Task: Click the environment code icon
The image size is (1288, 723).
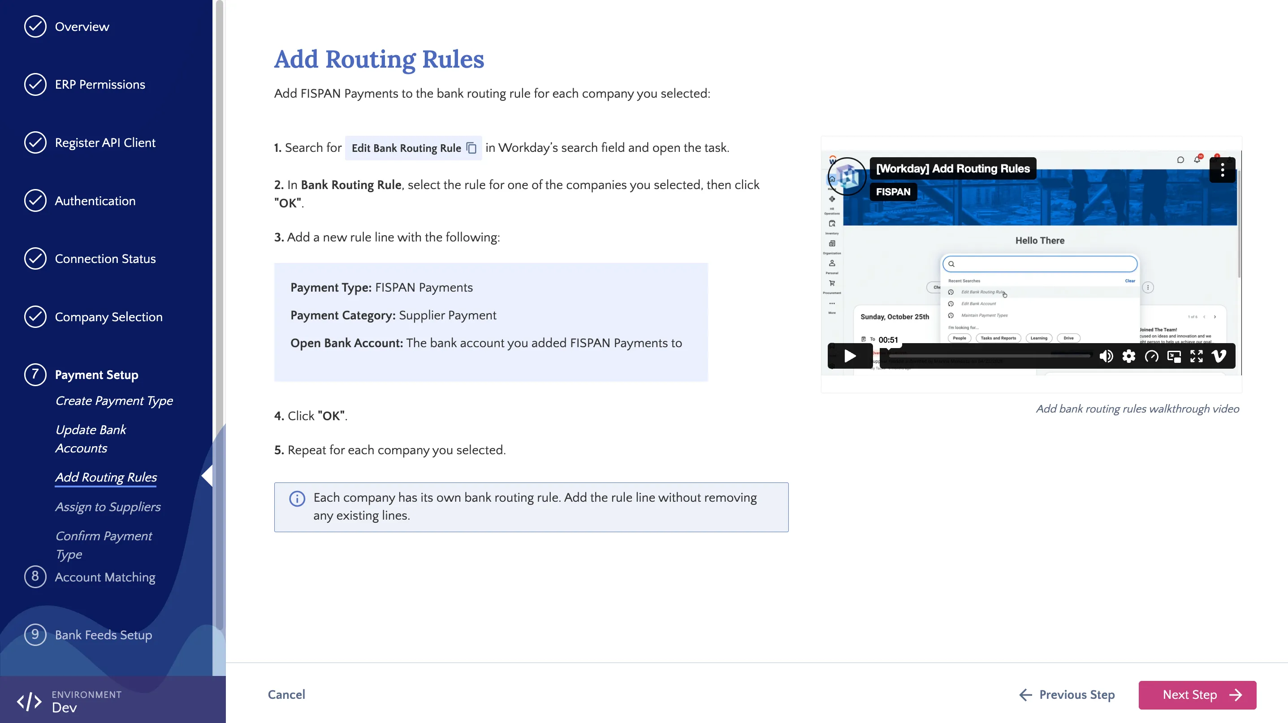Action: (x=30, y=701)
